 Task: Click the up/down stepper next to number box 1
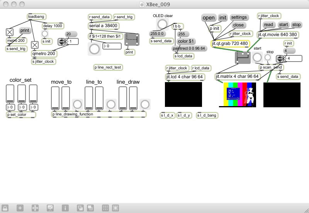click(x=61, y=42)
